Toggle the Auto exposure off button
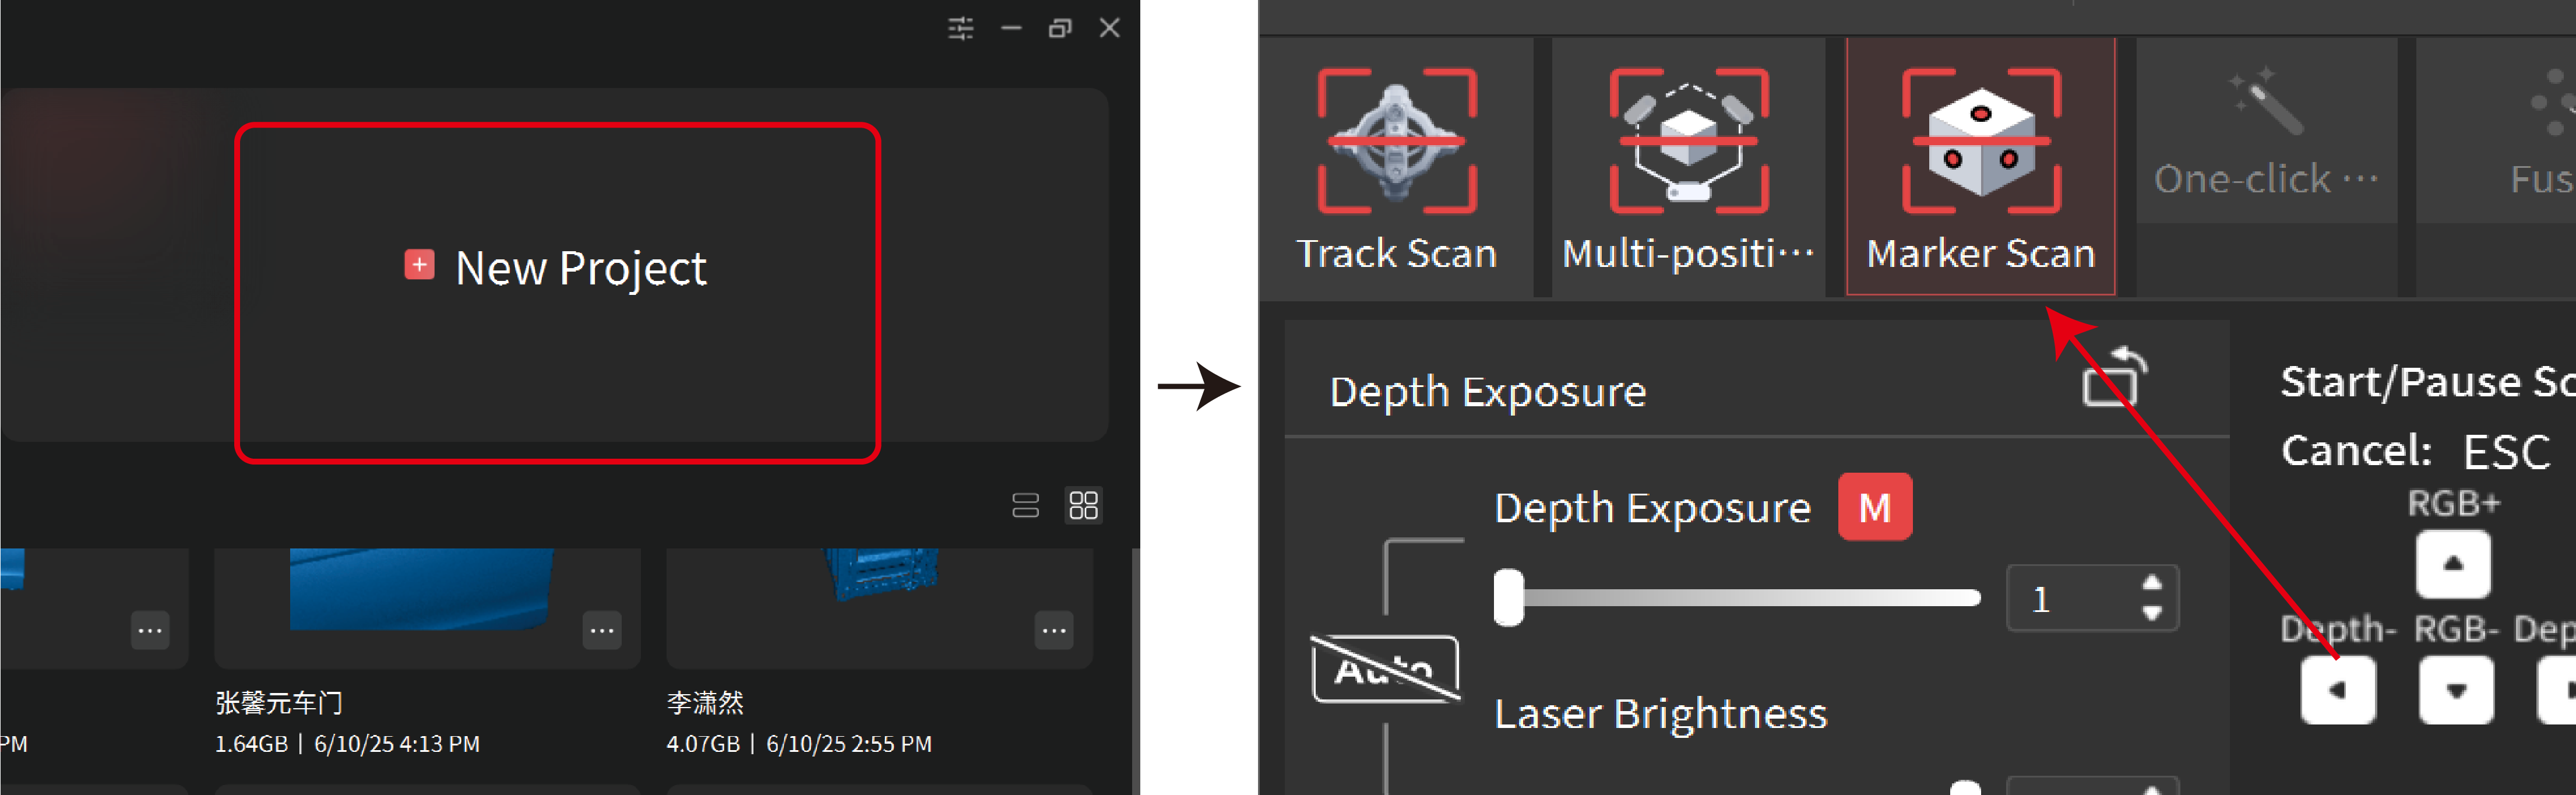2576x795 pixels. coord(1385,669)
